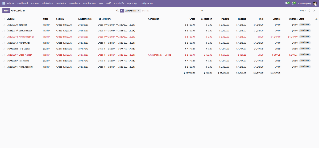Go to next page arrow
The height and width of the screenshot is (148, 319).
[314, 11]
